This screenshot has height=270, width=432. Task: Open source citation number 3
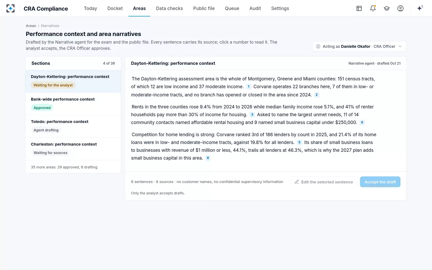point(252,115)
